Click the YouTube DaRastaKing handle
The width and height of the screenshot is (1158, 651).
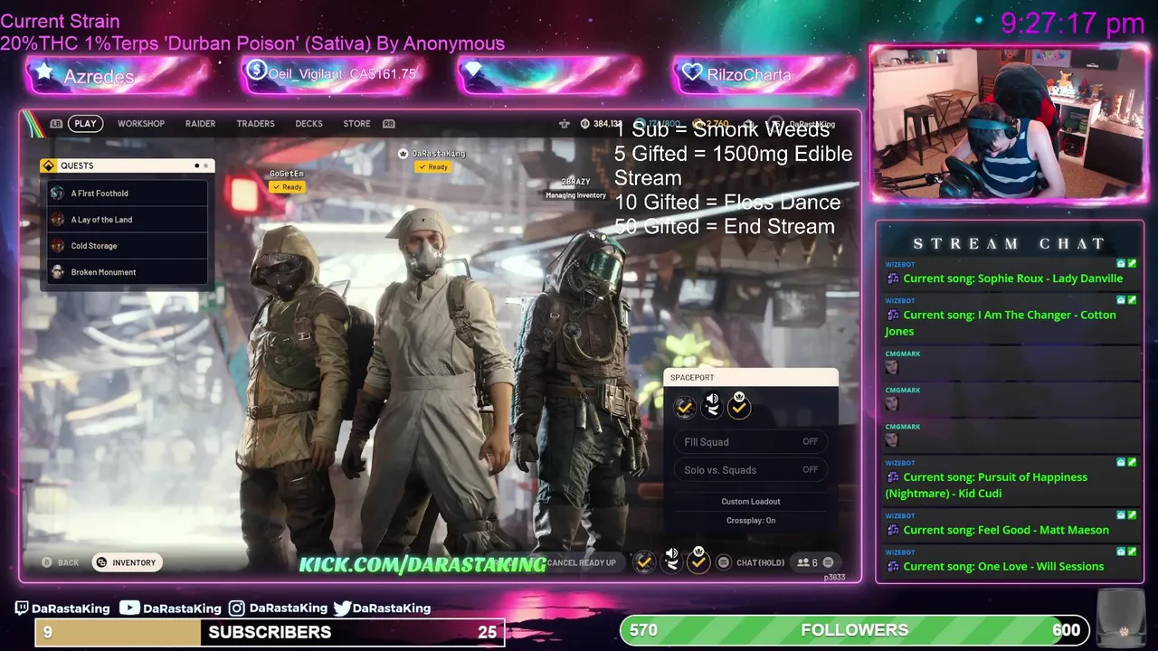point(170,609)
